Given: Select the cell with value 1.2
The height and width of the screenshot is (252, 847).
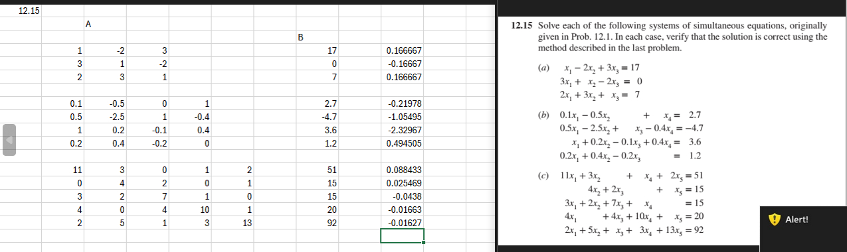Looking at the screenshot, I should (318, 143).
